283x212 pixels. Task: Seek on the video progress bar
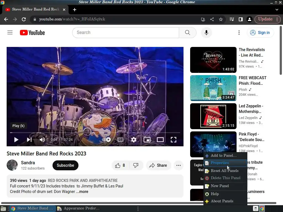95,132
